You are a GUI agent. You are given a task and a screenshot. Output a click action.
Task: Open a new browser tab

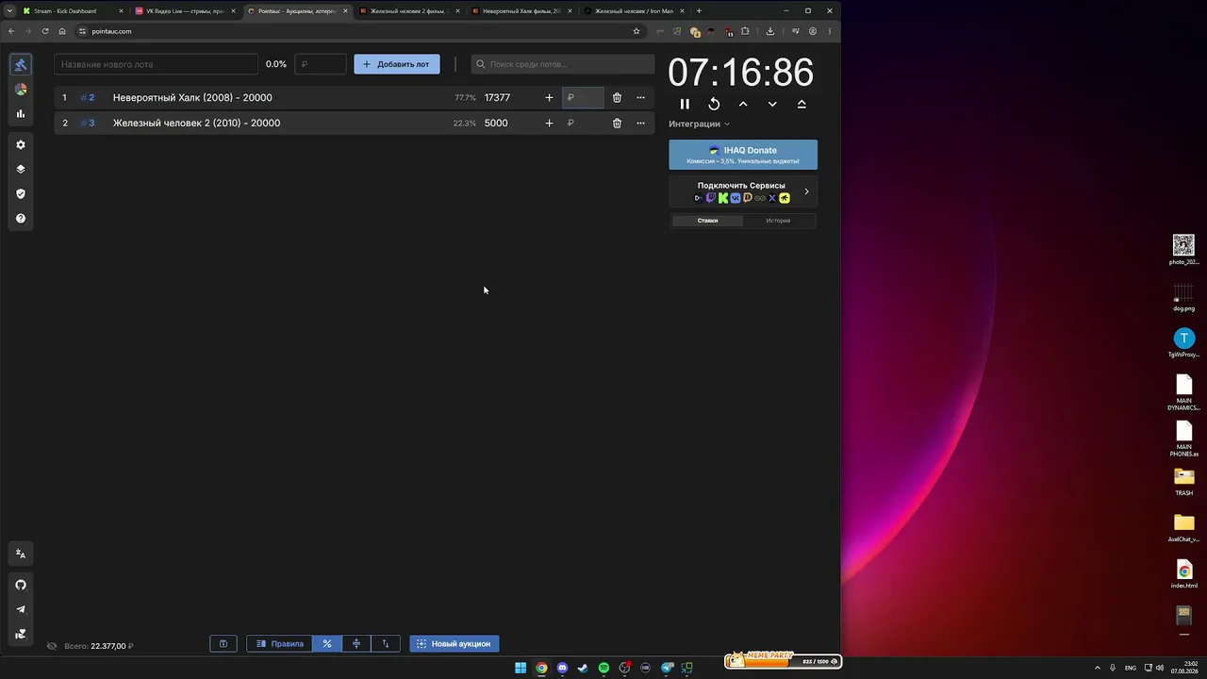click(x=699, y=11)
